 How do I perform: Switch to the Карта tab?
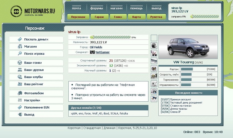136,17
